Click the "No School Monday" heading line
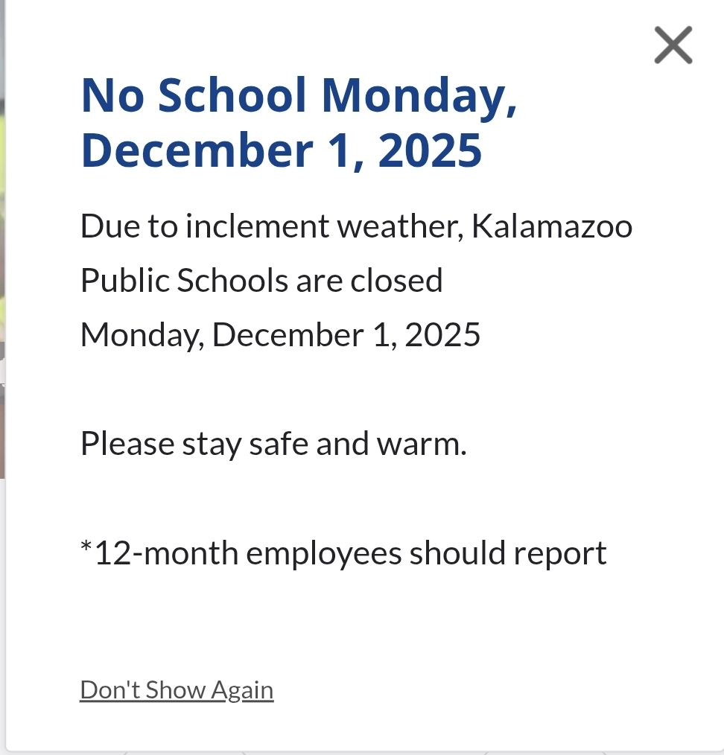Image resolution: width=724 pixels, height=755 pixels. [299, 98]
